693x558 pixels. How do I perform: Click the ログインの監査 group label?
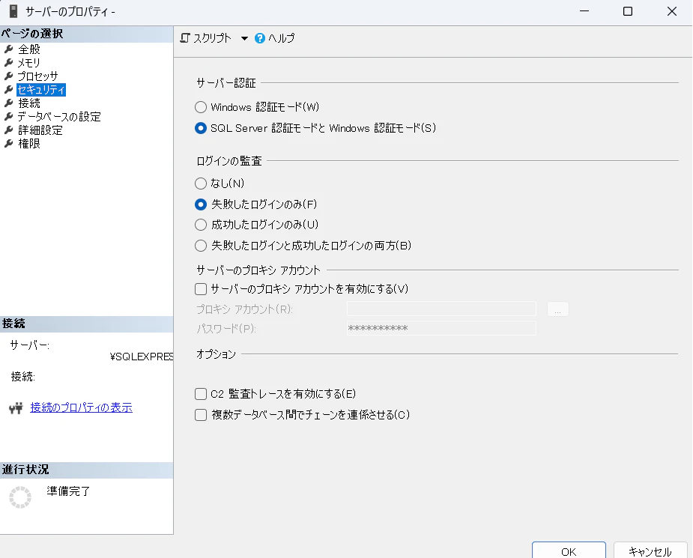coord(229,161)
